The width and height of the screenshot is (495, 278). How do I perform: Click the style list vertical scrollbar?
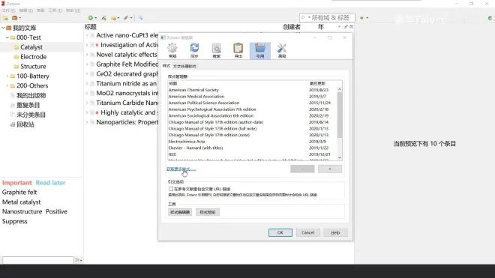click(x=340, y=115)
